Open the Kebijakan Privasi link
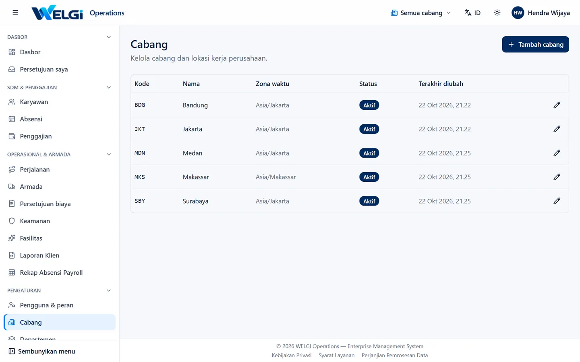This screenshot has height=362, width=580. 292,355
